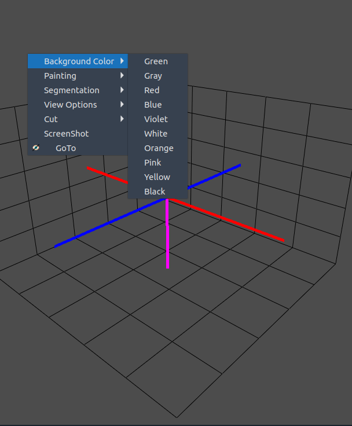This screenshot has width=352, height=426.
Task: Expand the Cut submenu arrow
Action: point(122,119)
